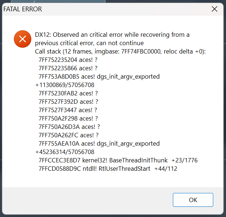Select stack frame 7FF752235204
This screenshot has height=217, width=226.
click(68, 60)
